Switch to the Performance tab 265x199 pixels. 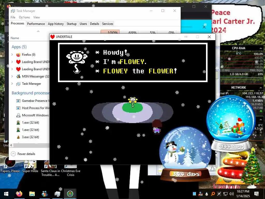tap(36, 24)
